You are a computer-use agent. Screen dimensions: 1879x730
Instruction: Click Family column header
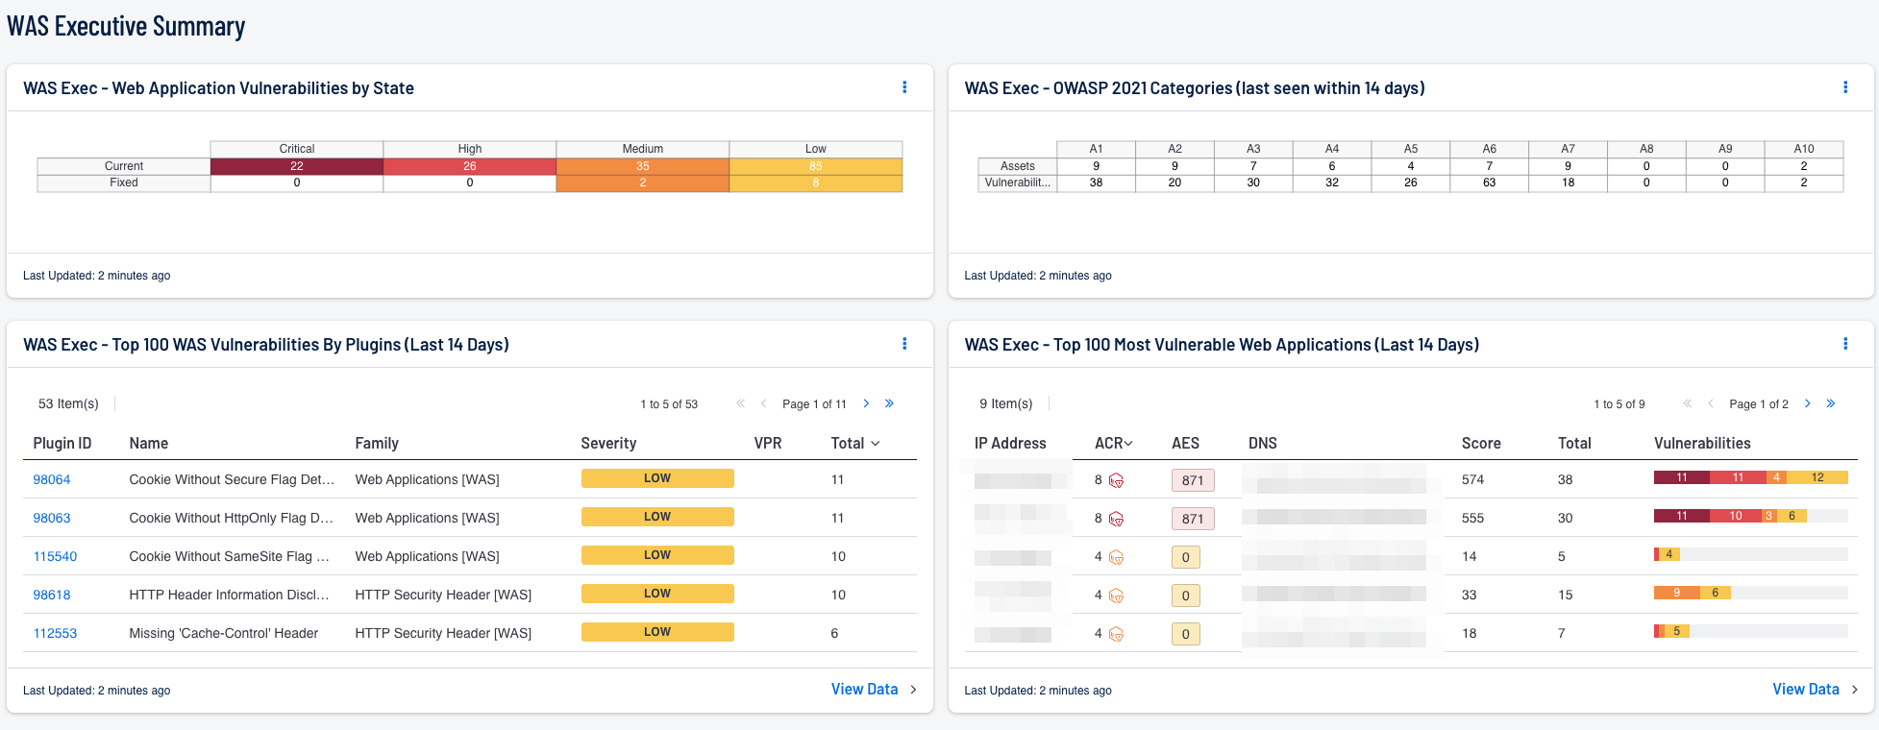377,443
